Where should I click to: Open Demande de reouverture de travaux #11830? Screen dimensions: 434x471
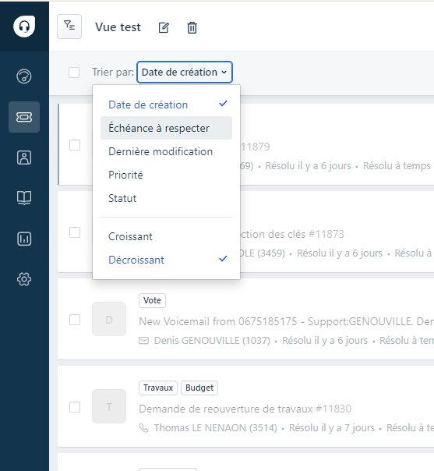(x=245, y=409)
